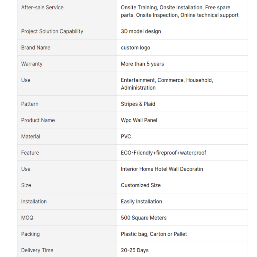Click the Plastic bag, Carton or Pallet text

(x=154, y=234)
